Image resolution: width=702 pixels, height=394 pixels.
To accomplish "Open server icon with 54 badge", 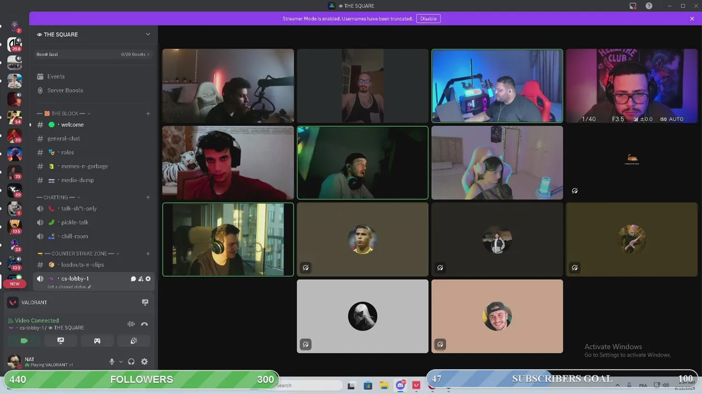I will (15, 117).
